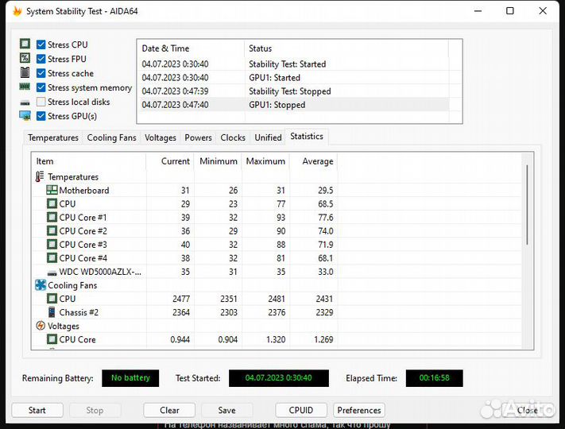Switch to the Clocks tab

(233, 137)
